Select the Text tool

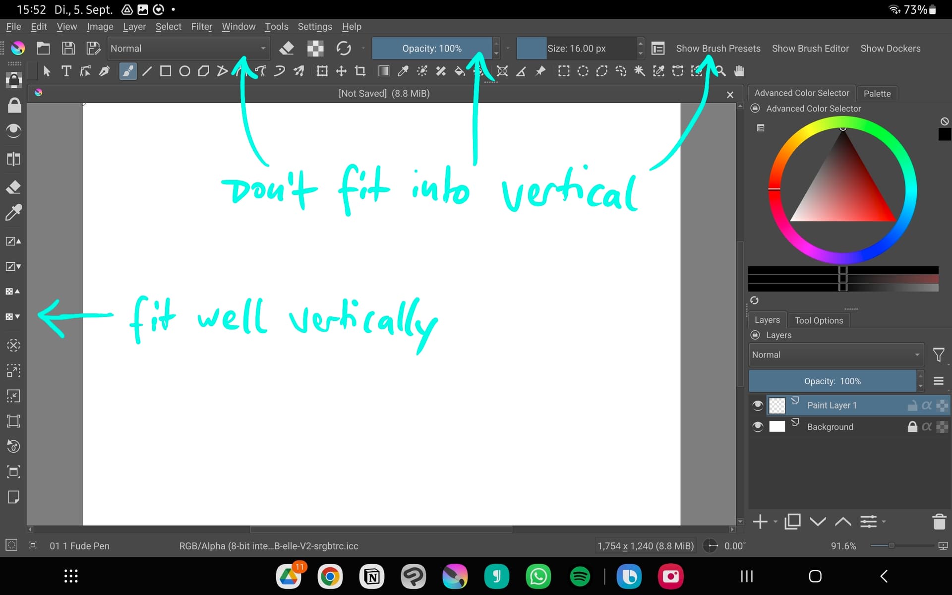click(x=66, y=71)
